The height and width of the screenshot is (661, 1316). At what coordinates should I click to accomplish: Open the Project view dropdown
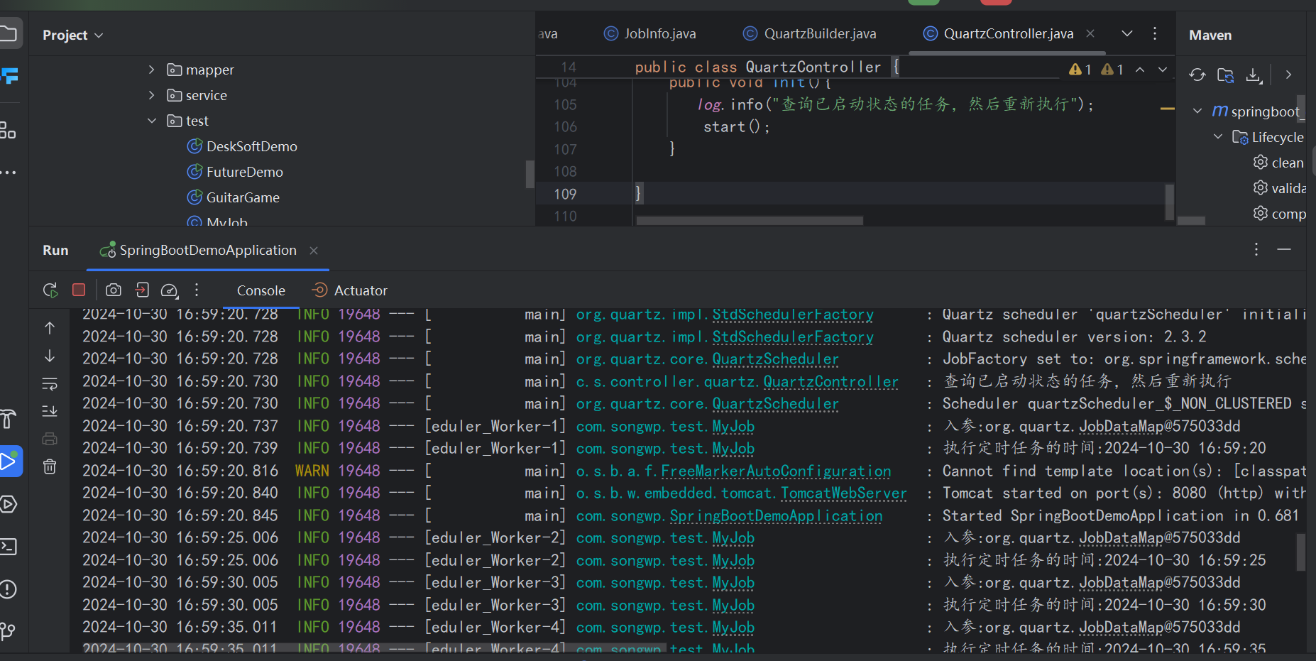[72, 35]
